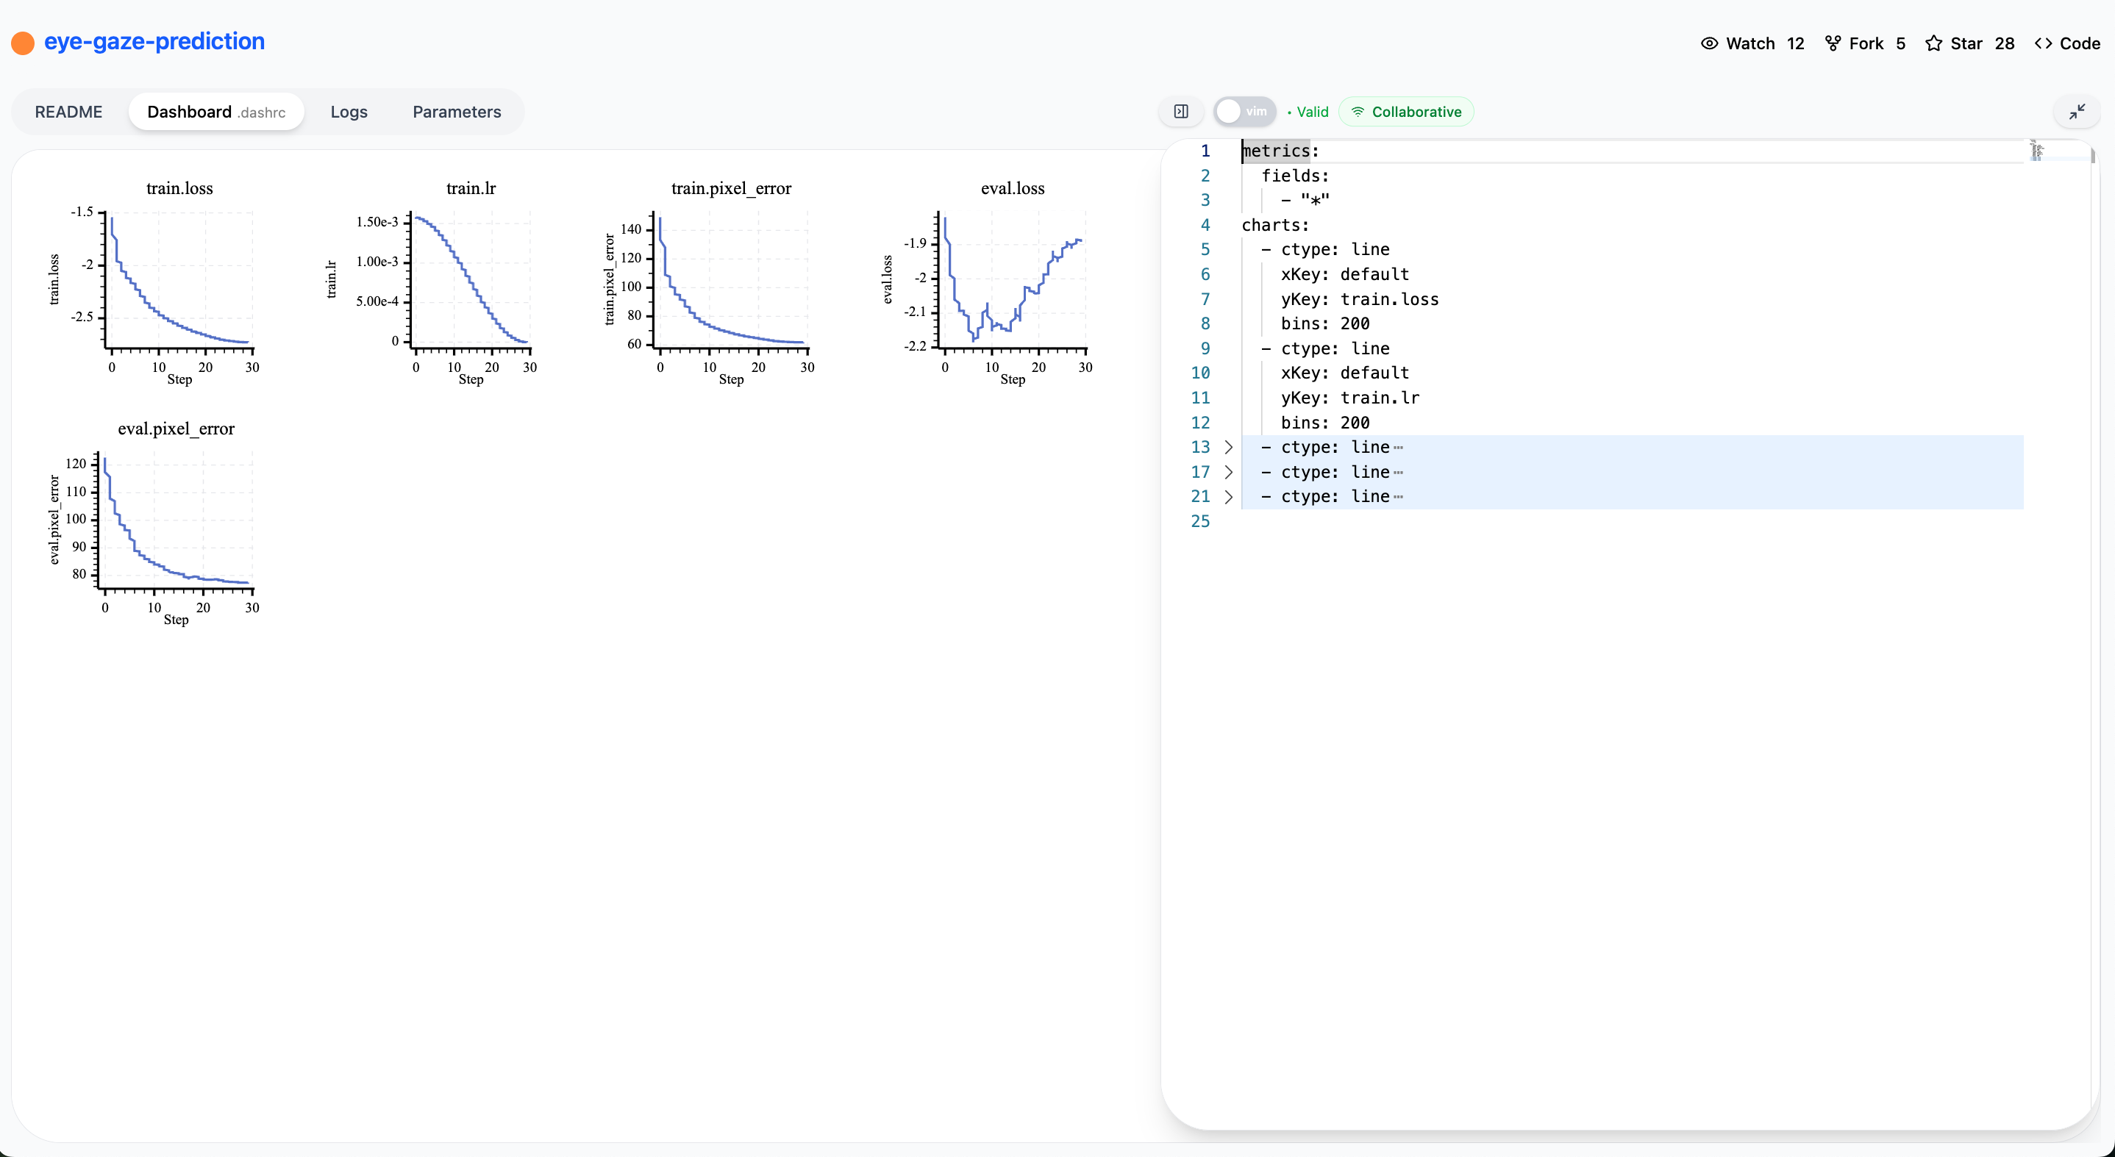Screen dimensions: 2115x1157
Task: Click the 'bins: 200' text on line 8
Action: [1325, 323]
